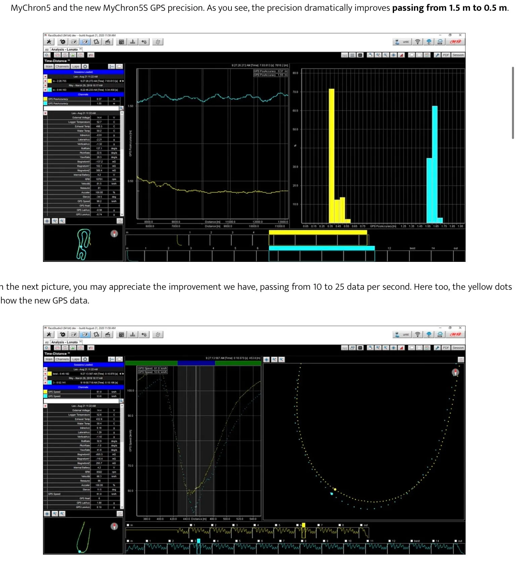Click WiFi icon in GPS Speed screenshot

point(418,334)
